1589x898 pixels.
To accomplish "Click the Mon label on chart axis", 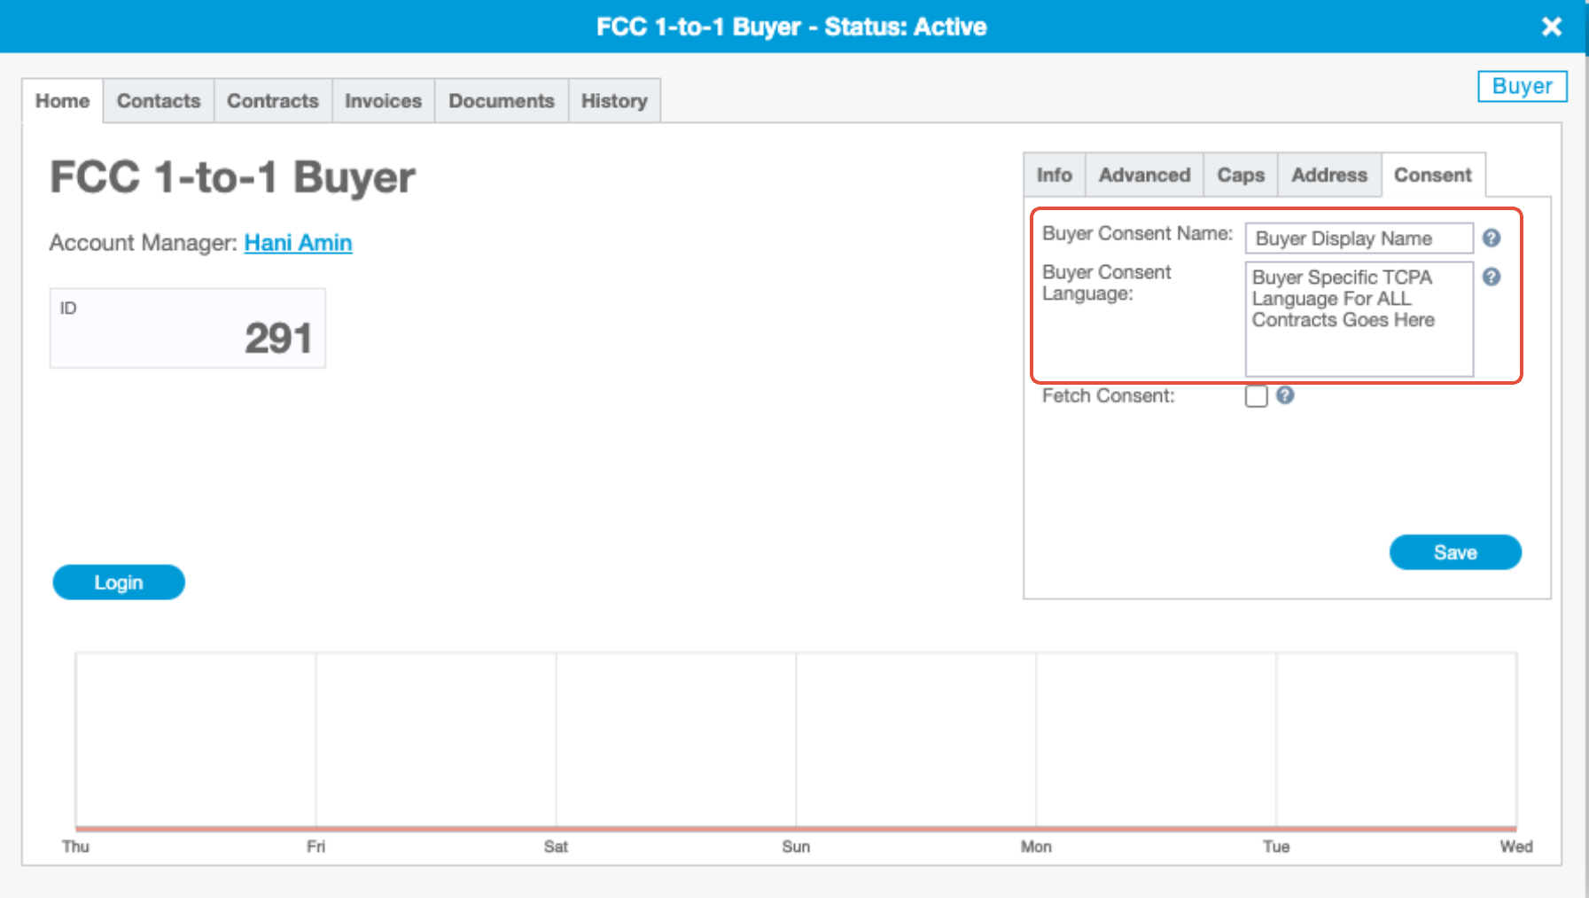I will 1036,847.
